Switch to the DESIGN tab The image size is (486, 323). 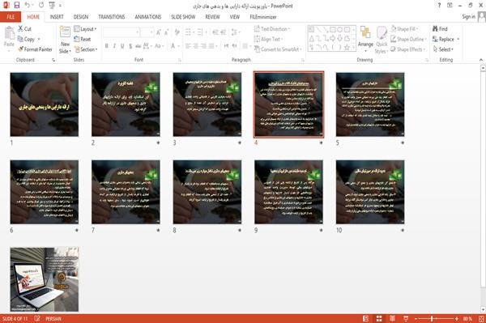tap(81, 17)
